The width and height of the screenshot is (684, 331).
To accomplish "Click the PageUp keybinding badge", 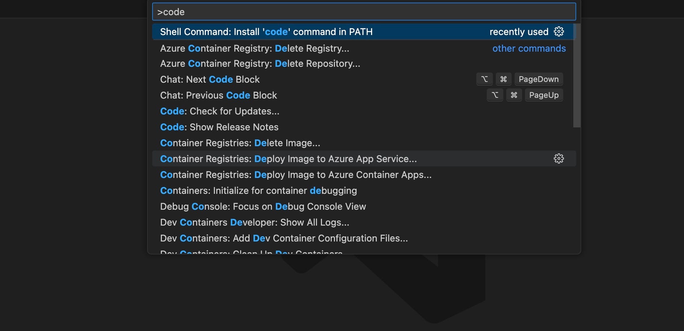I will (x=543, y=95).
